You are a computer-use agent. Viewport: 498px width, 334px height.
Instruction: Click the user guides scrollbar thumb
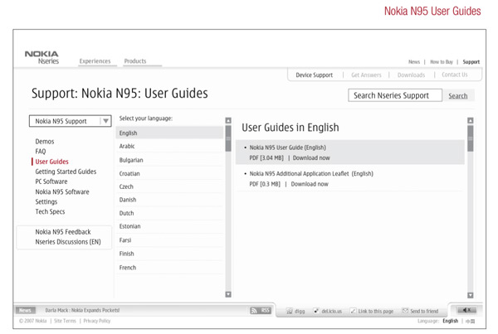tap(471, 138)
